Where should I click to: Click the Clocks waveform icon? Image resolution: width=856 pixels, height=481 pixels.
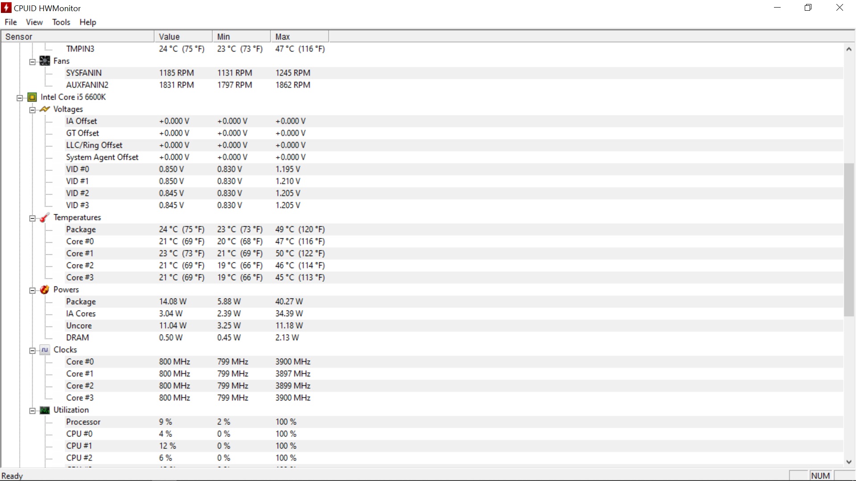(45, 350)
